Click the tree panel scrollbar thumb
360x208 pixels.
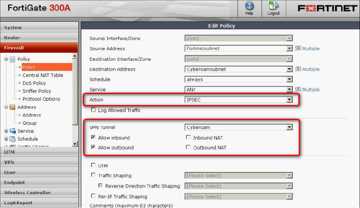(x=75, y=92)
